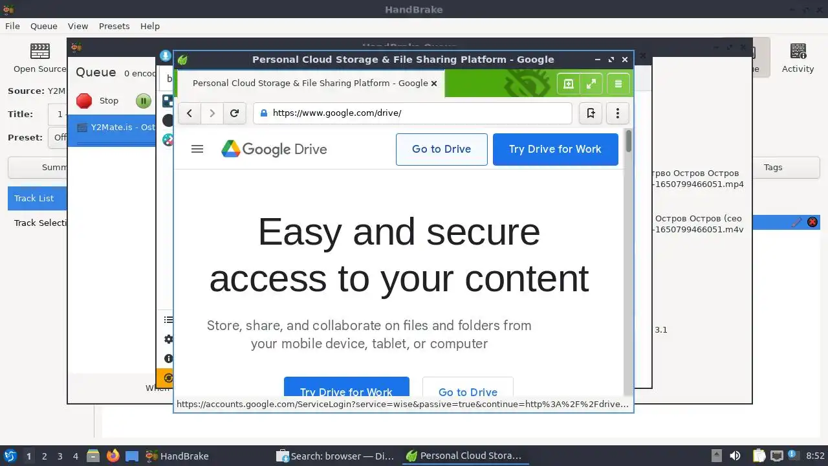Open the File menu in HandBrake

12,26
